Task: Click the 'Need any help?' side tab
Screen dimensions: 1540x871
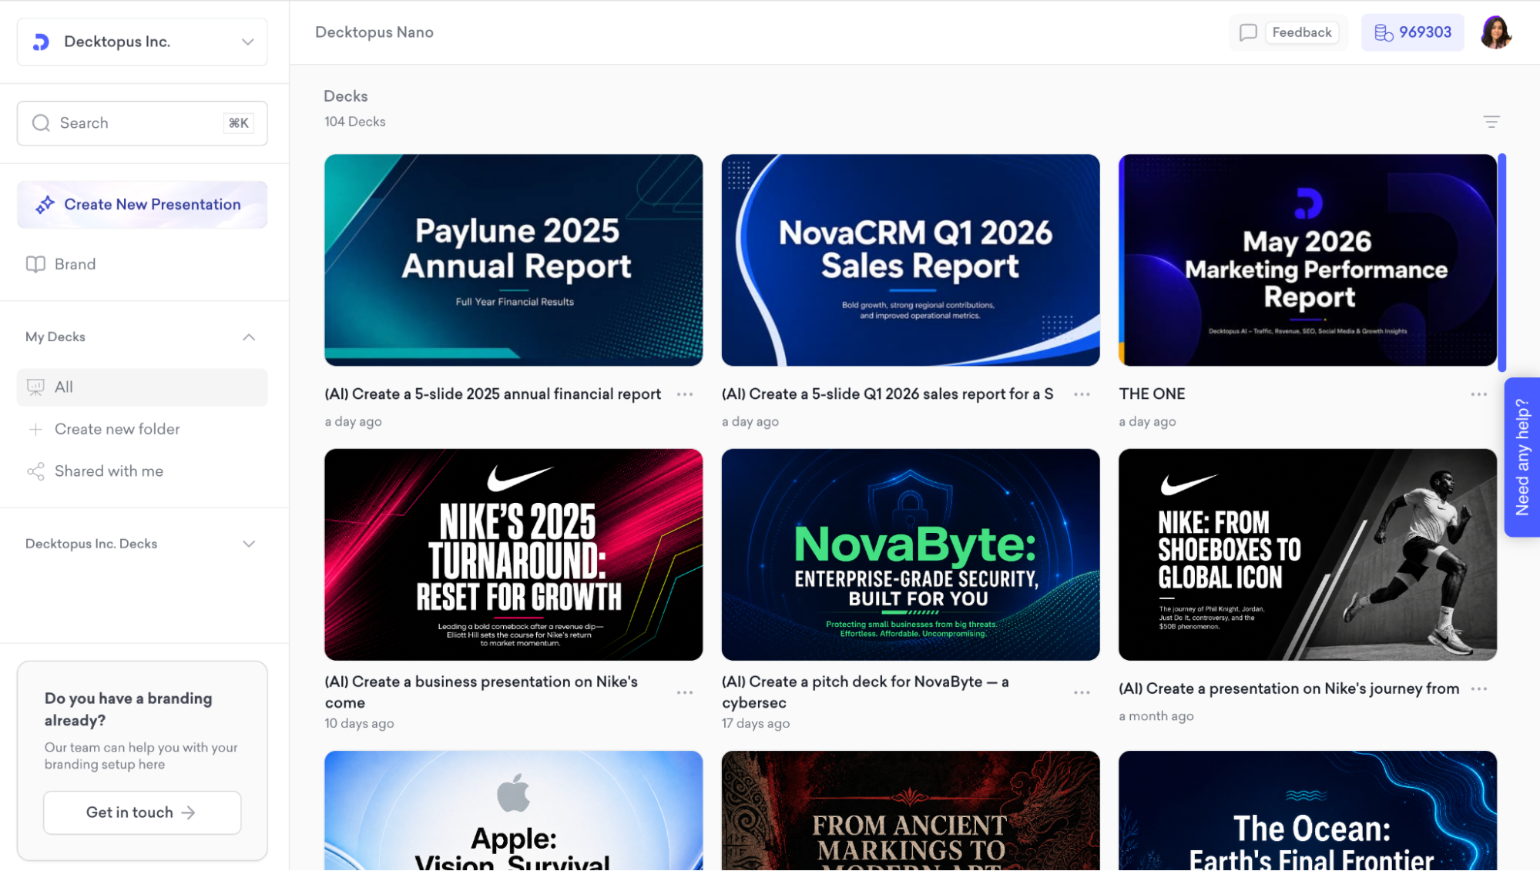Action: pyautogui.click(x=1522, y=457)
